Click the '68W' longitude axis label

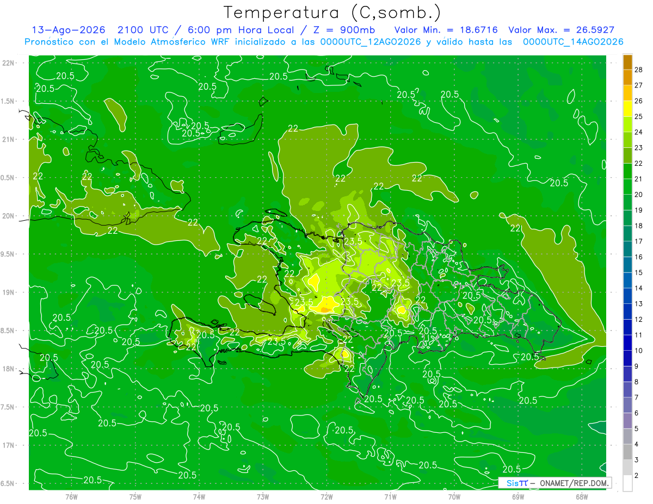tap(582, 496)
